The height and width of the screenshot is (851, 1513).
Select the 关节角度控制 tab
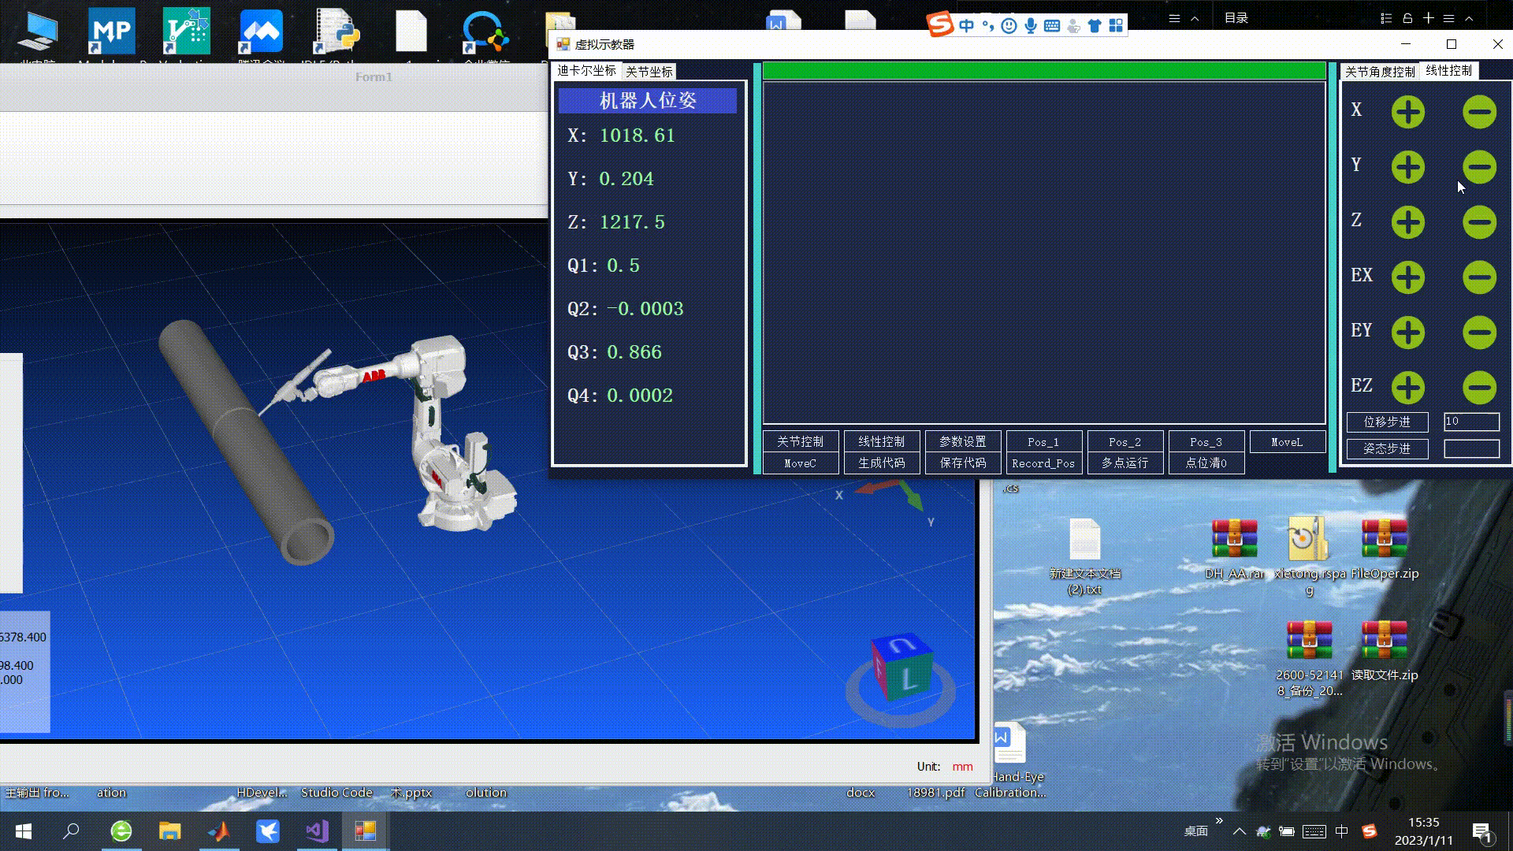pos(1379,72)
